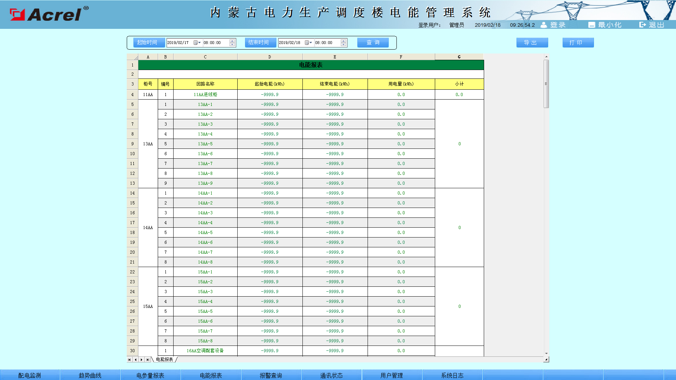Decrease start time with spinner down arrow
676x380 pixels.
click(232, 45)
